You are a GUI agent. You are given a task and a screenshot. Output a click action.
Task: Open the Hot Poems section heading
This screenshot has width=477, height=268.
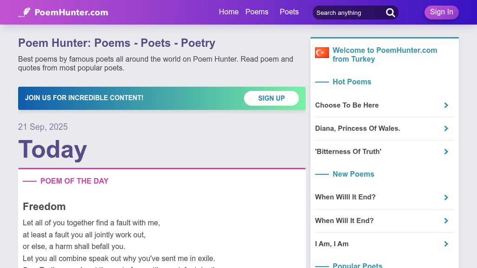pos(352,82)
